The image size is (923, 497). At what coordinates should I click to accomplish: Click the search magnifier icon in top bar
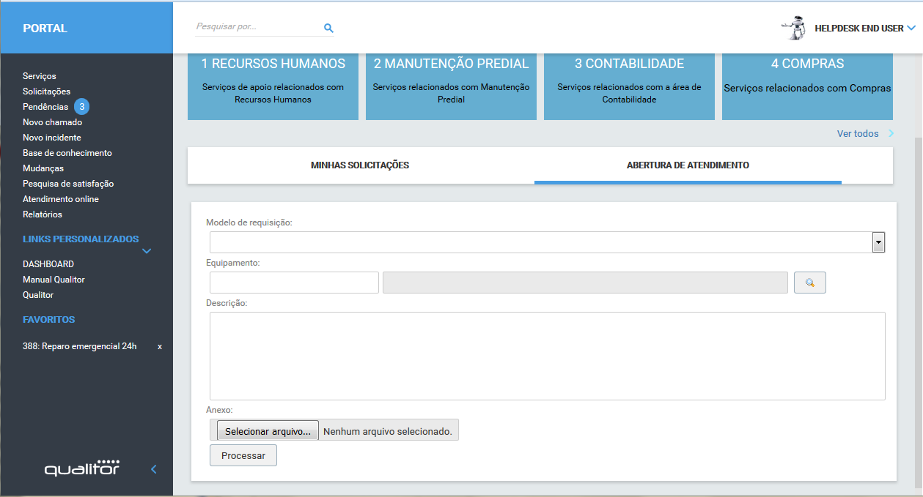(328, 28)
